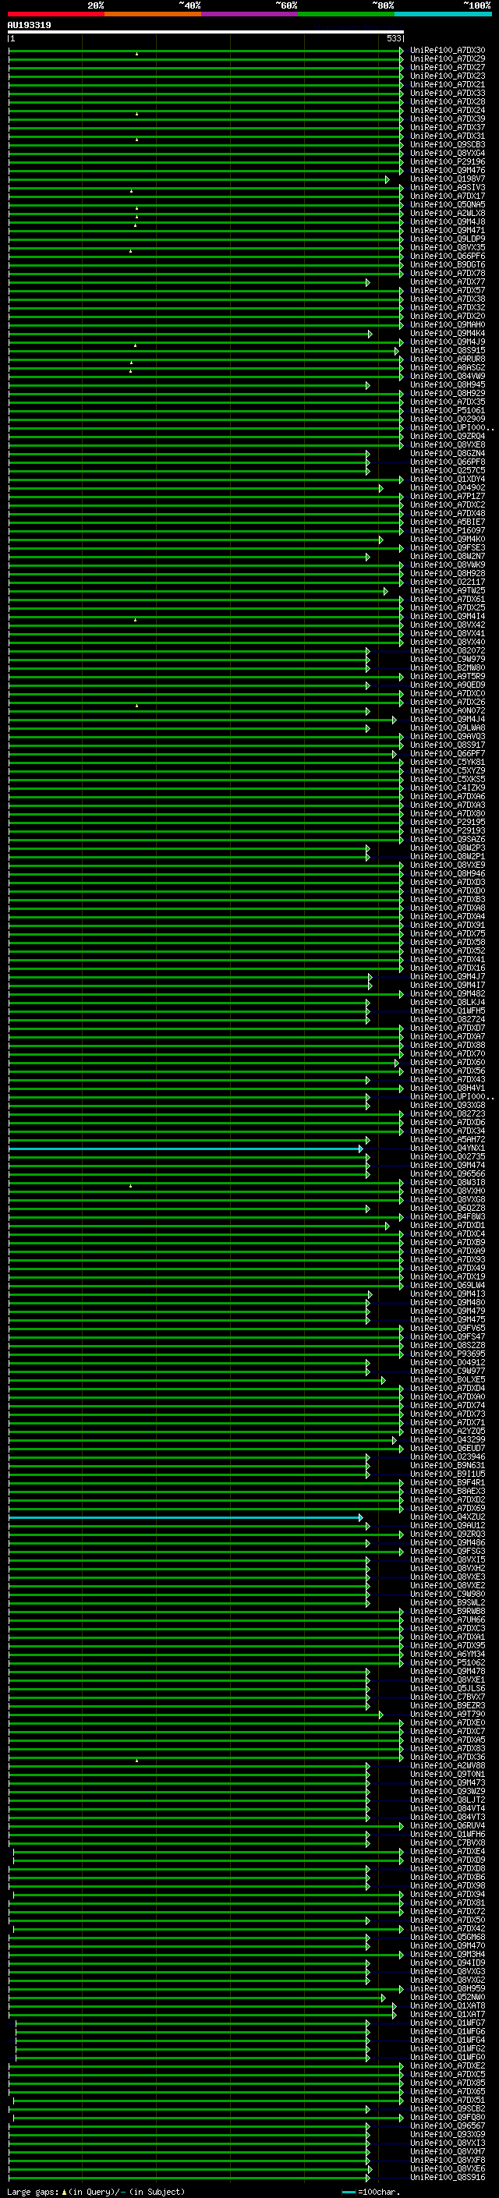Select label UniRef100_Q1XDY4

point(448,480)
